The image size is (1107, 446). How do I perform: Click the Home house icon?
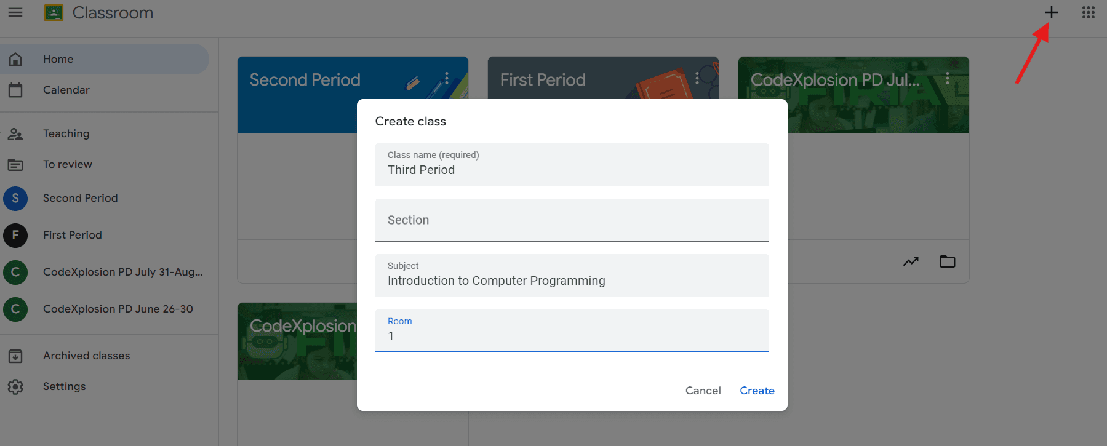(15, 59)
